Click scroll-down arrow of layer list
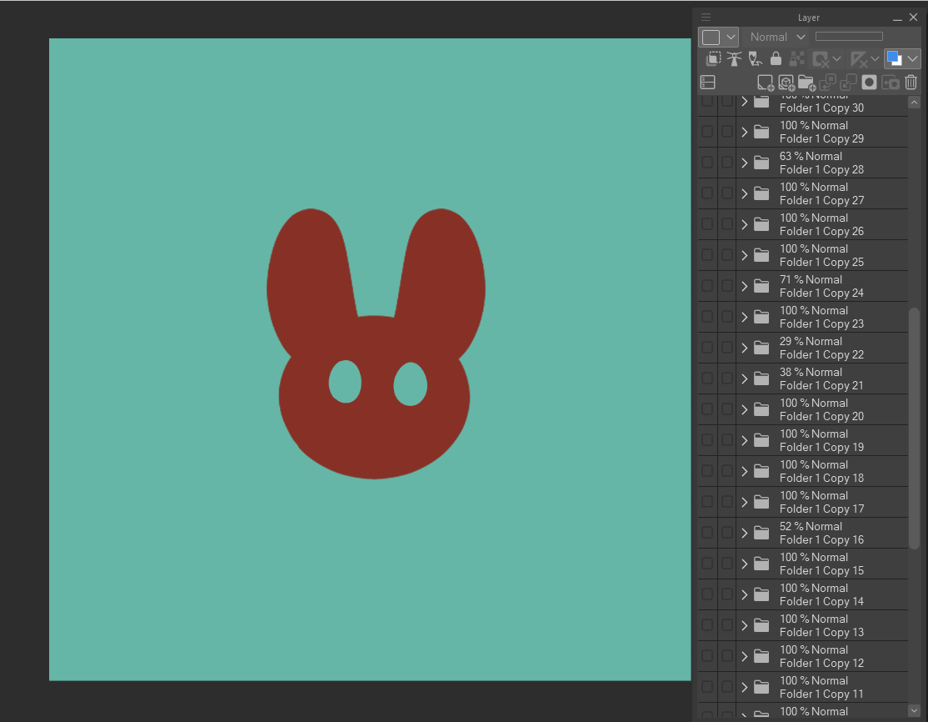The image size is (928, 722). click(x=914, y=709)
